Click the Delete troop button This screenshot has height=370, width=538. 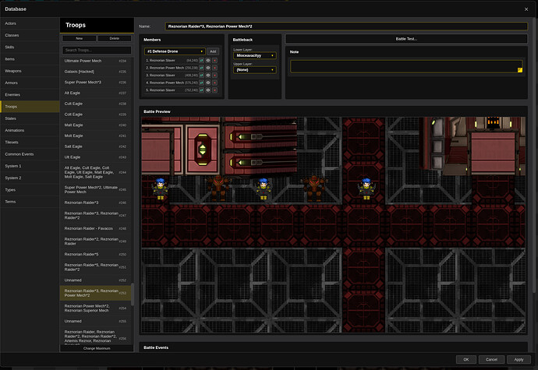pos(115,38)
